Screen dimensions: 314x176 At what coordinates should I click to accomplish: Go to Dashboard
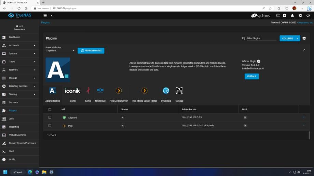(19, 37)
